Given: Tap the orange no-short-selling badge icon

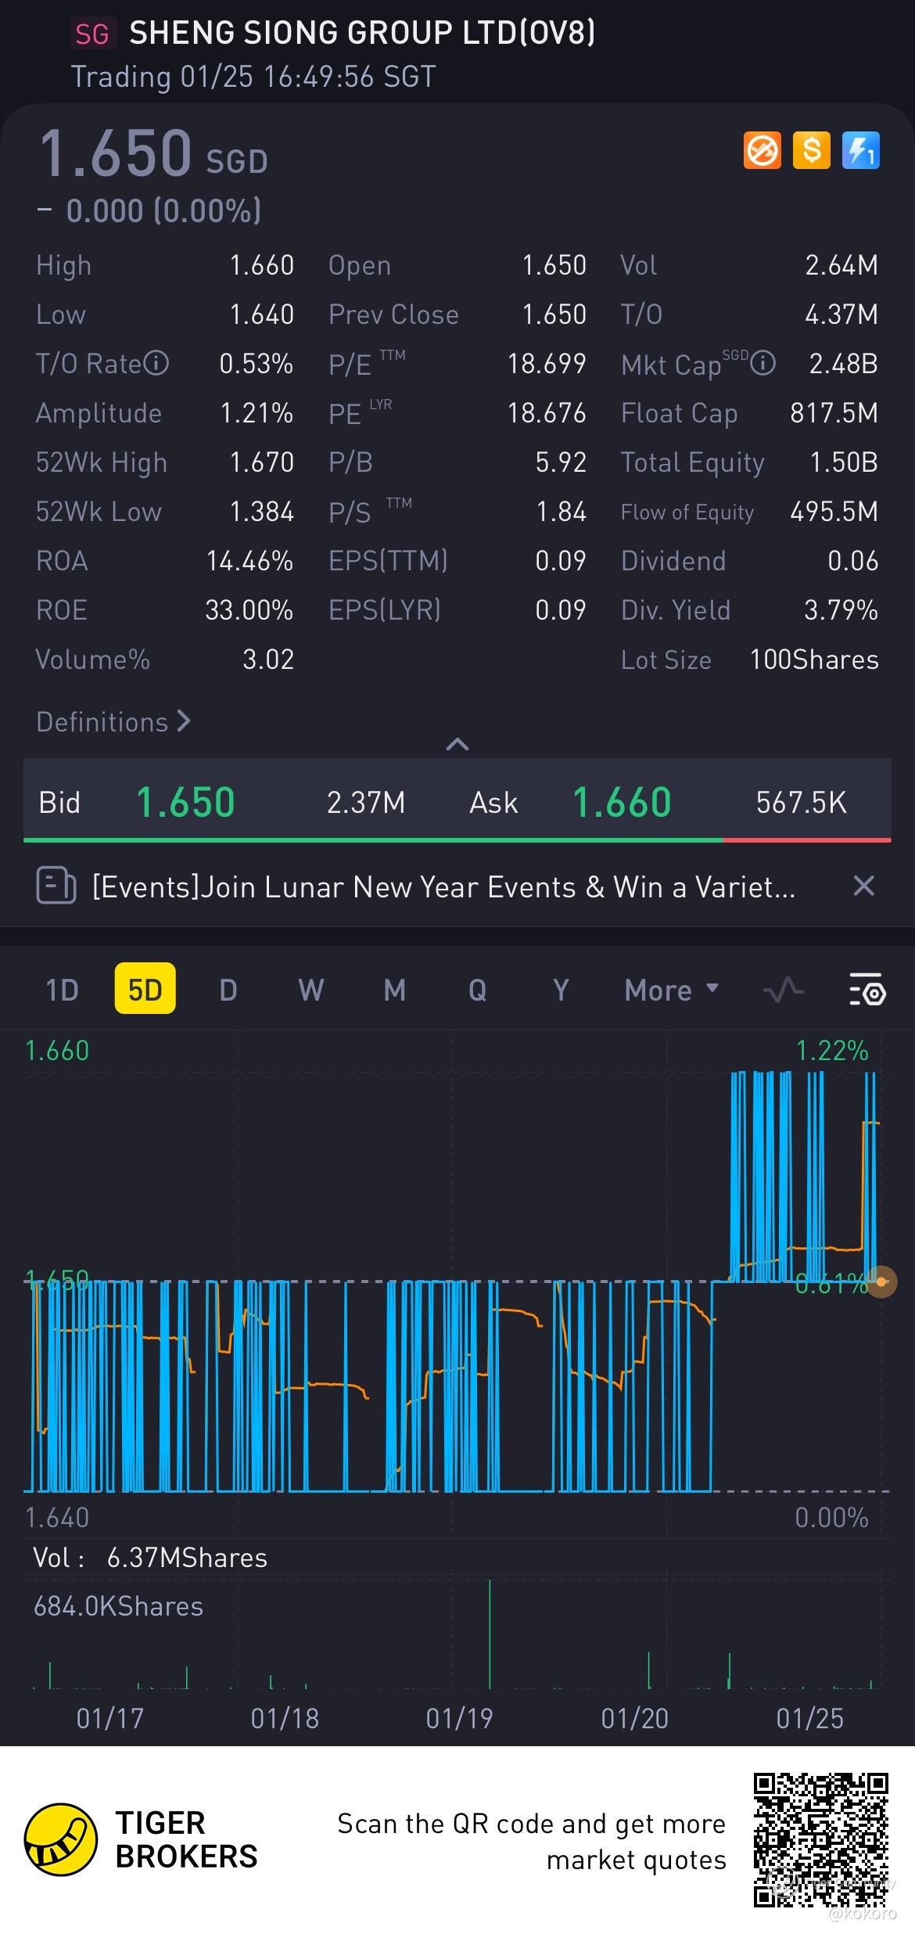Looking at the screenshot, I should click(762, 150).
